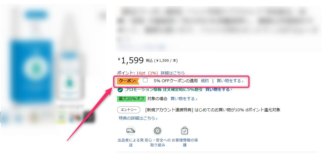Click the 最大20%オフ green badge
Viewport: 324px width, 155px height.
[131, 99]
